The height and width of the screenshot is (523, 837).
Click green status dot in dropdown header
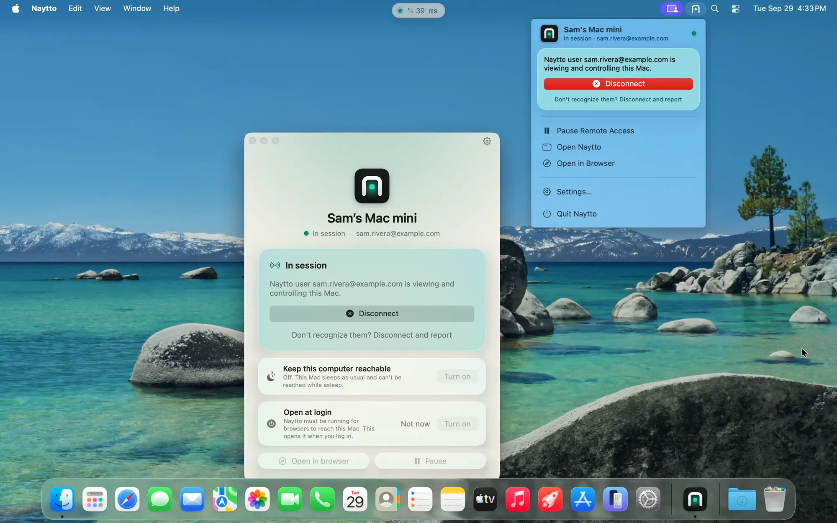pyautogui.click(x=694, y=33)
